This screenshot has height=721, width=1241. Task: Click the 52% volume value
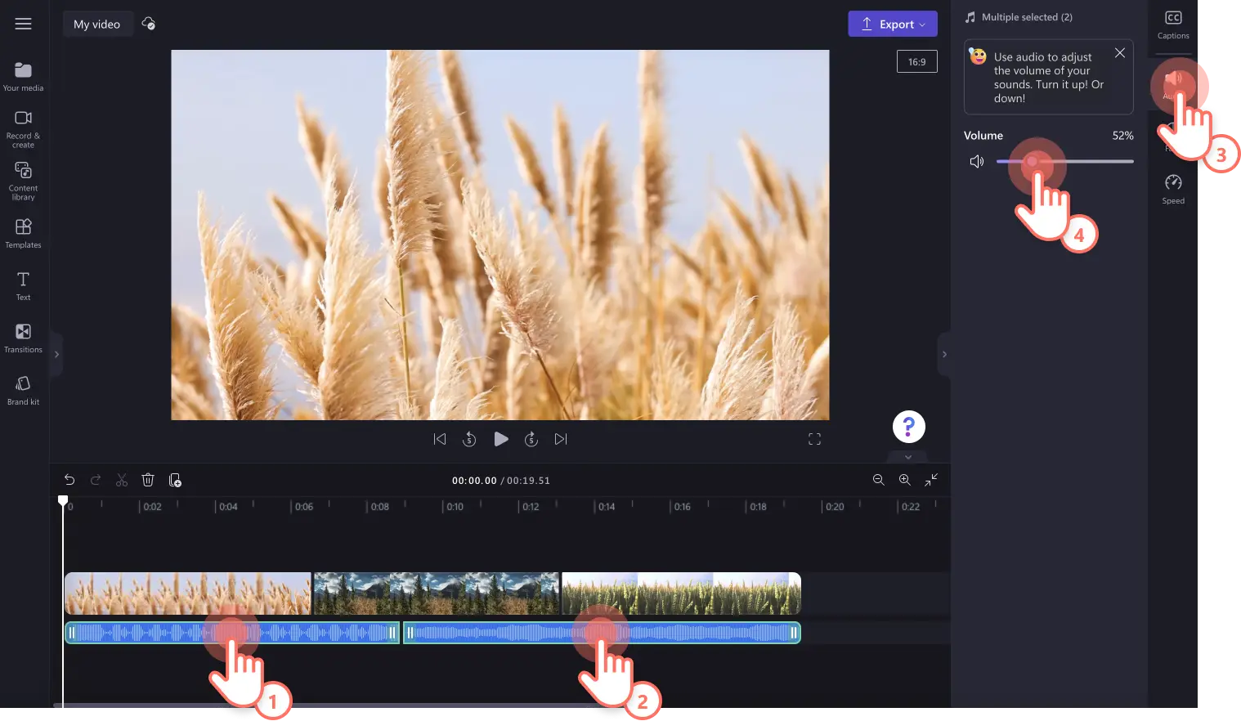(x=1122, y=136)
